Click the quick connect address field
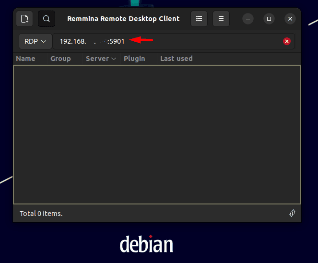This screenshot has width=318, height=263. point(174,41)
